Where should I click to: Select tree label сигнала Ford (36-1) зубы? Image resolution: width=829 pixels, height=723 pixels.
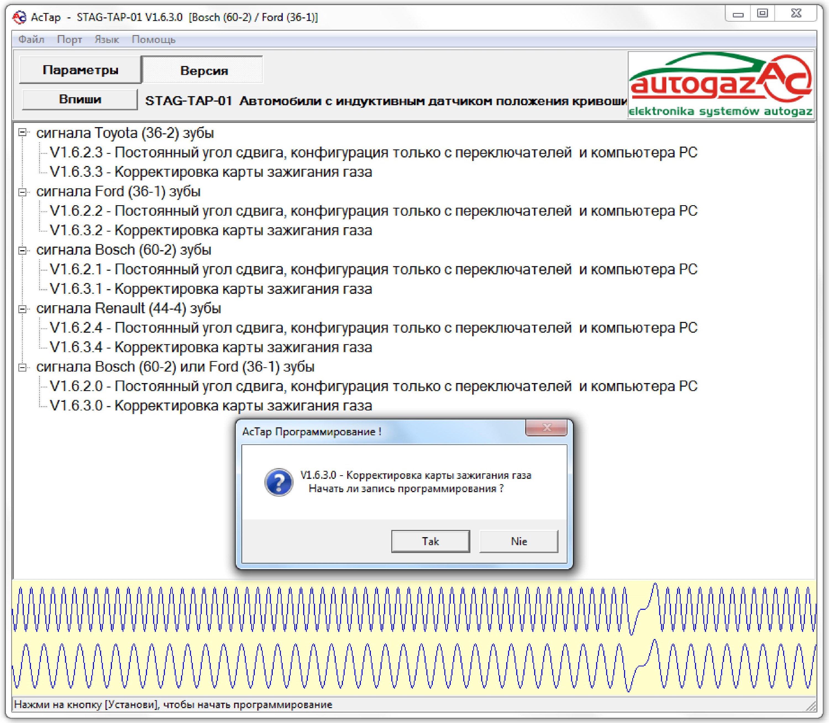tap(118, 191)
